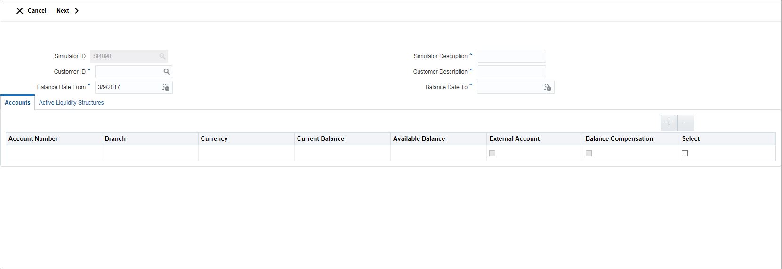Click the empty Available Balance cell

coord(438,153)
